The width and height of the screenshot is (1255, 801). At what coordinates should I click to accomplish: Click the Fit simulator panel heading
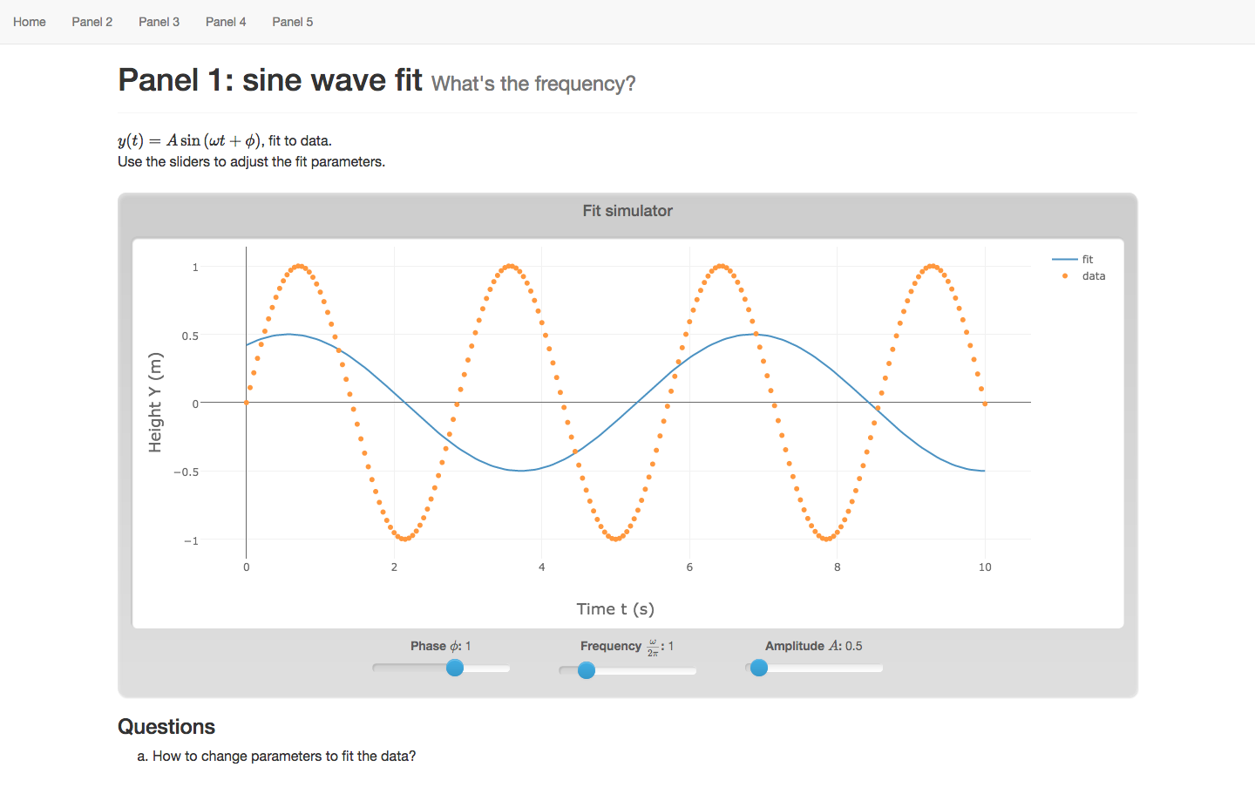[x=627, y=211]
